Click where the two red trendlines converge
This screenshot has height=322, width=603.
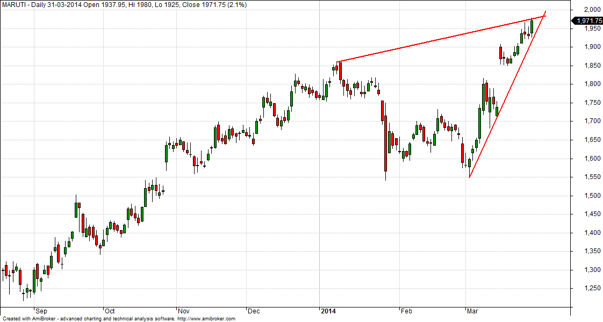click(543, 16)
